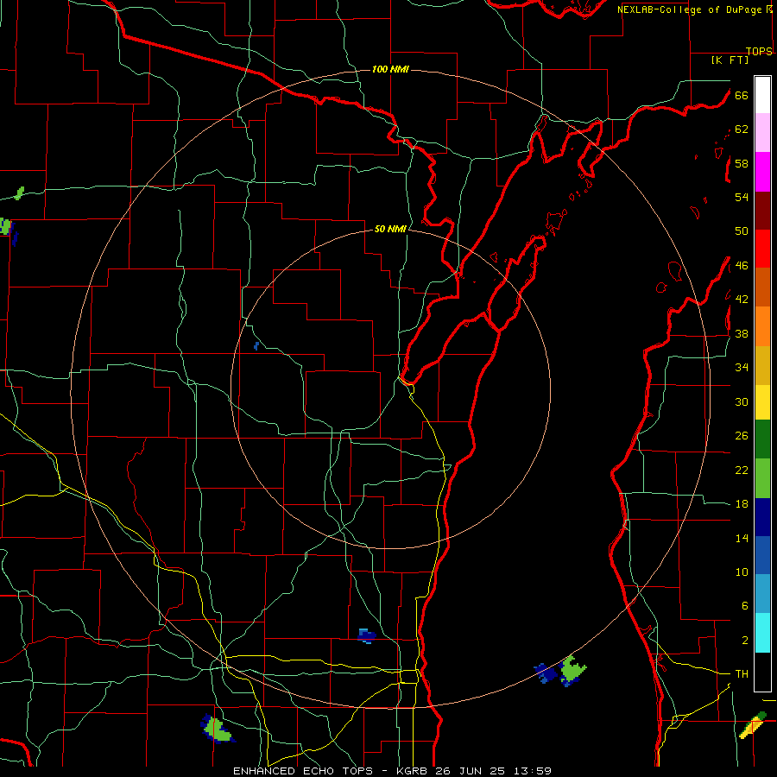Click the 46 scale label

point(742,266)
